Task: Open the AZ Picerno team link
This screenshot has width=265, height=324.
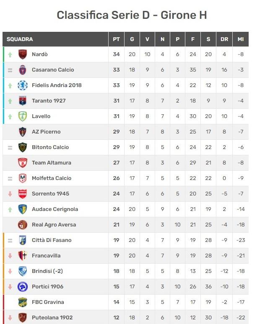Action: pos(46,132)
